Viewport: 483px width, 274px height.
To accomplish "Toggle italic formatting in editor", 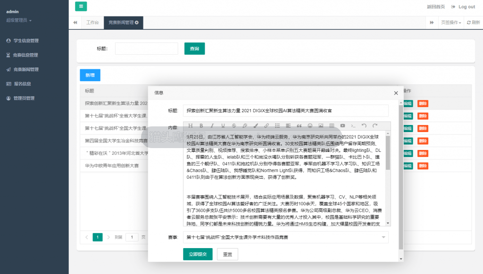I will tap(212, 125).
